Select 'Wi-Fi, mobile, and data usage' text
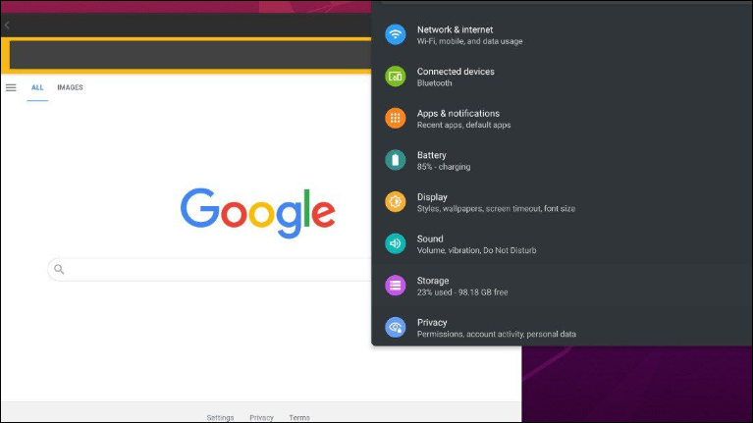 click(x=469, y=41)
